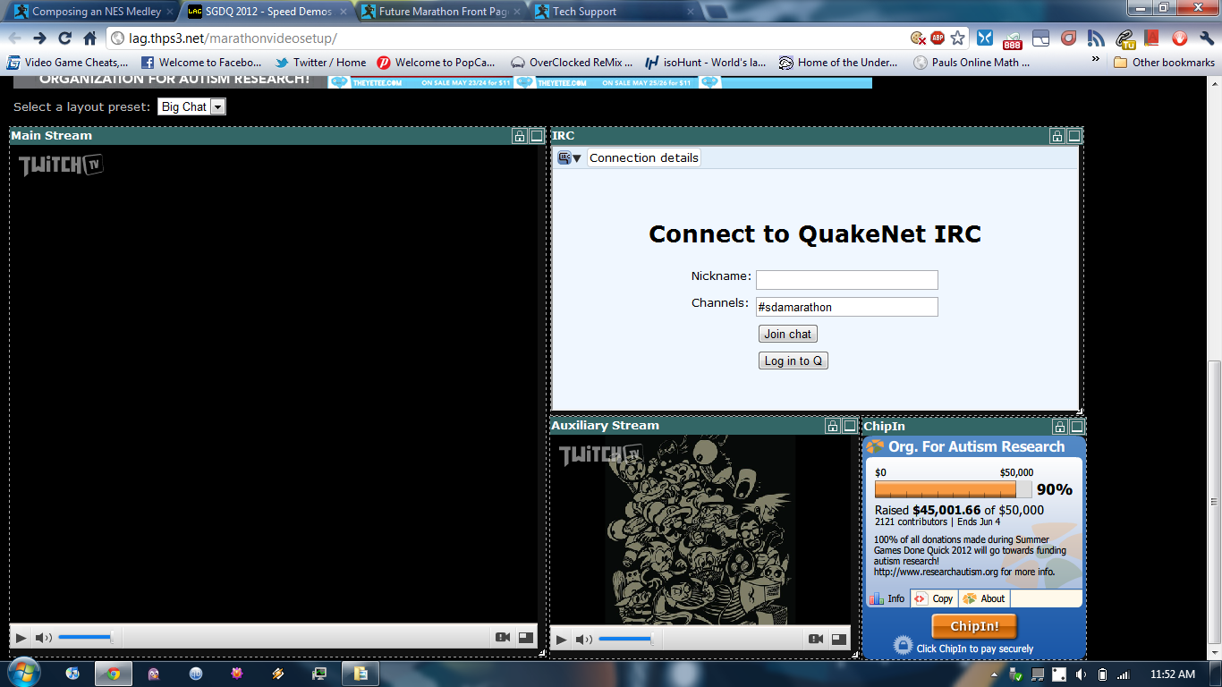Viewport: 1222px width, 687px height.
Task: Play the Auxiliary Stream video
Action: 561,640
